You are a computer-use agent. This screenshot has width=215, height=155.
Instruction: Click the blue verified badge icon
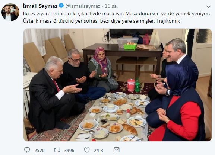[61, 6]
